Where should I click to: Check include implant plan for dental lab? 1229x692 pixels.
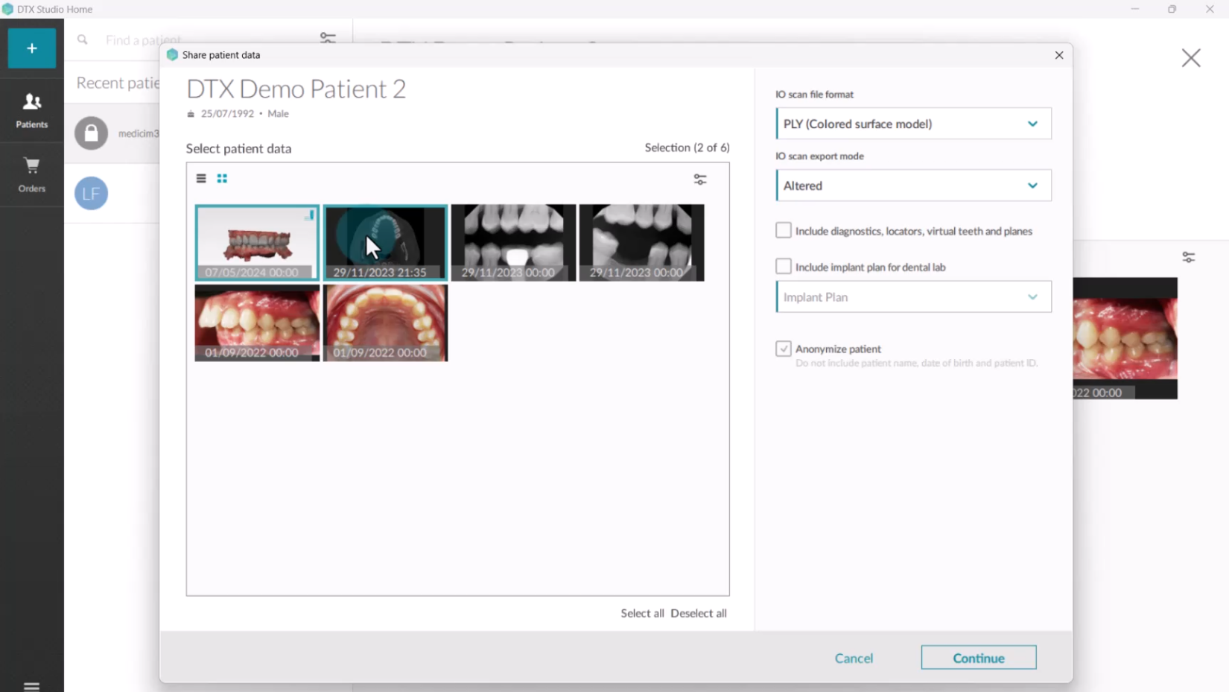783,267
